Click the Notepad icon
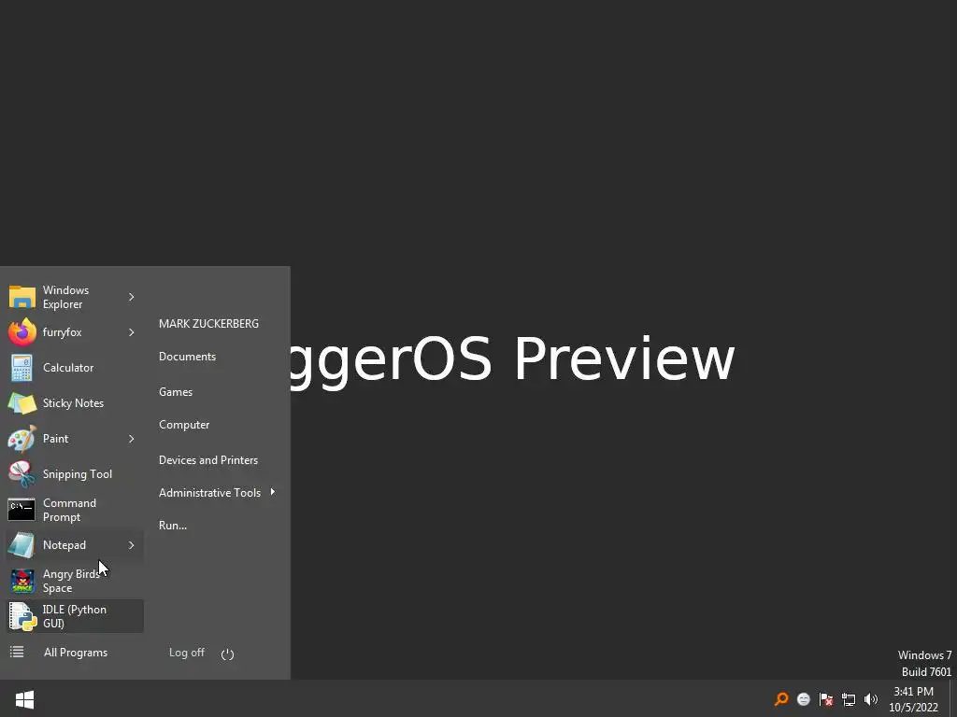This screenshot has height=717, width=957. pos(22,545)
